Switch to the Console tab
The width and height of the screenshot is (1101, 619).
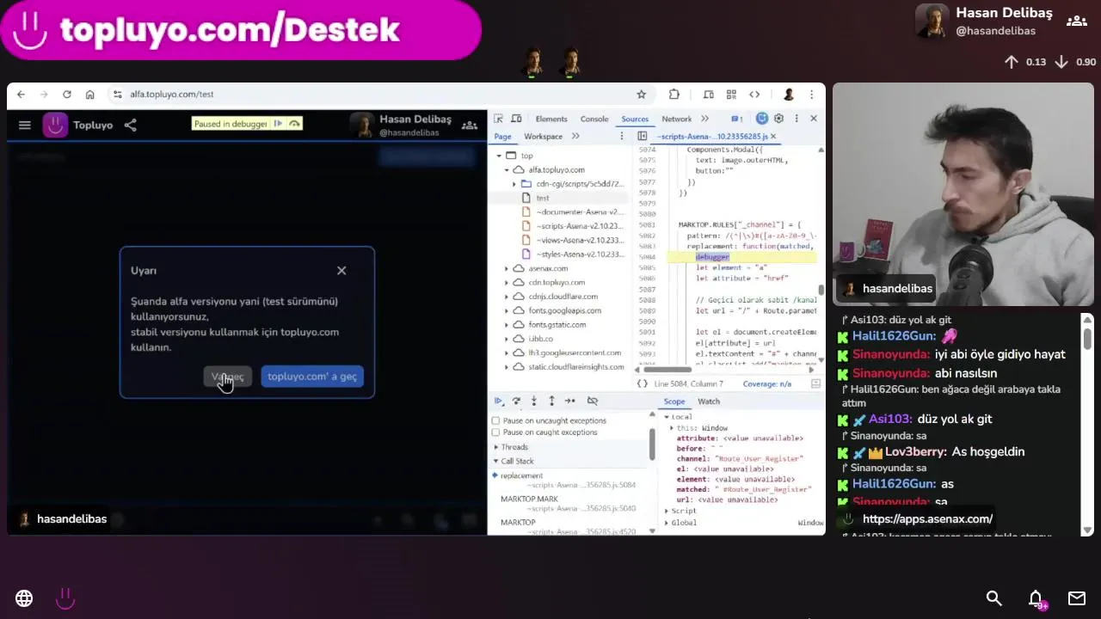pos(594,119)
